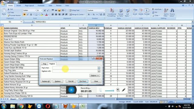The width and height of the screenshot is (194, 109).
Task: Center text horizontally
Action: (56, 15)
